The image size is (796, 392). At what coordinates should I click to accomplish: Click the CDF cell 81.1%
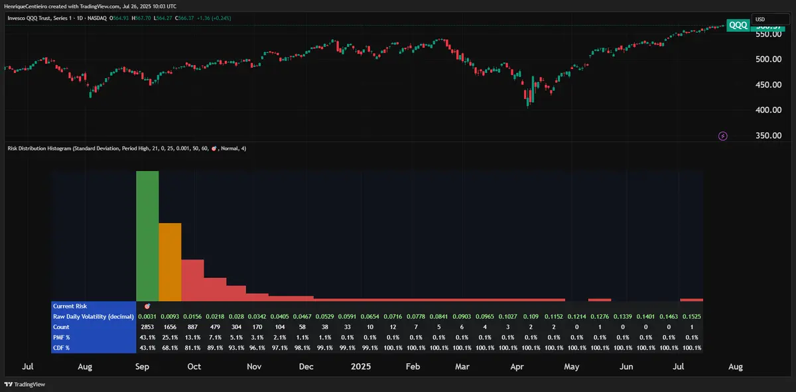coord(192,349)
